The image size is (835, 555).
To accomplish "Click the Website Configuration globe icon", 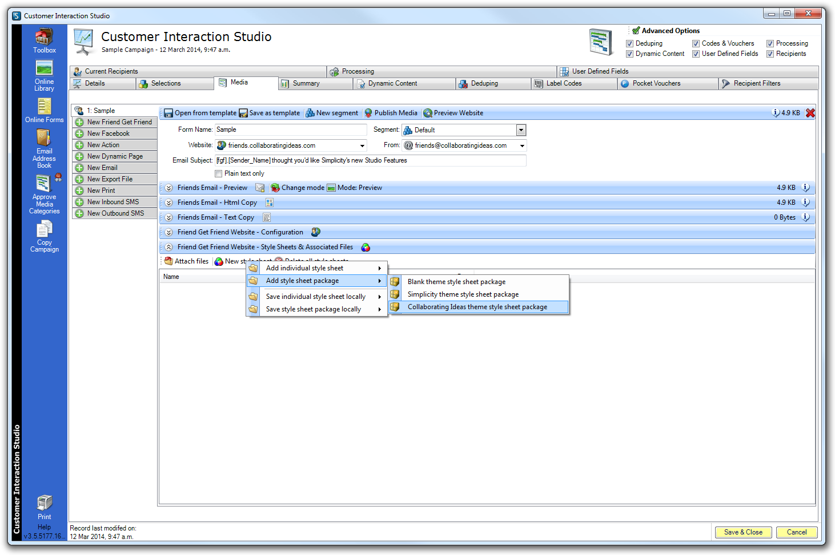I will coord(316,232).
